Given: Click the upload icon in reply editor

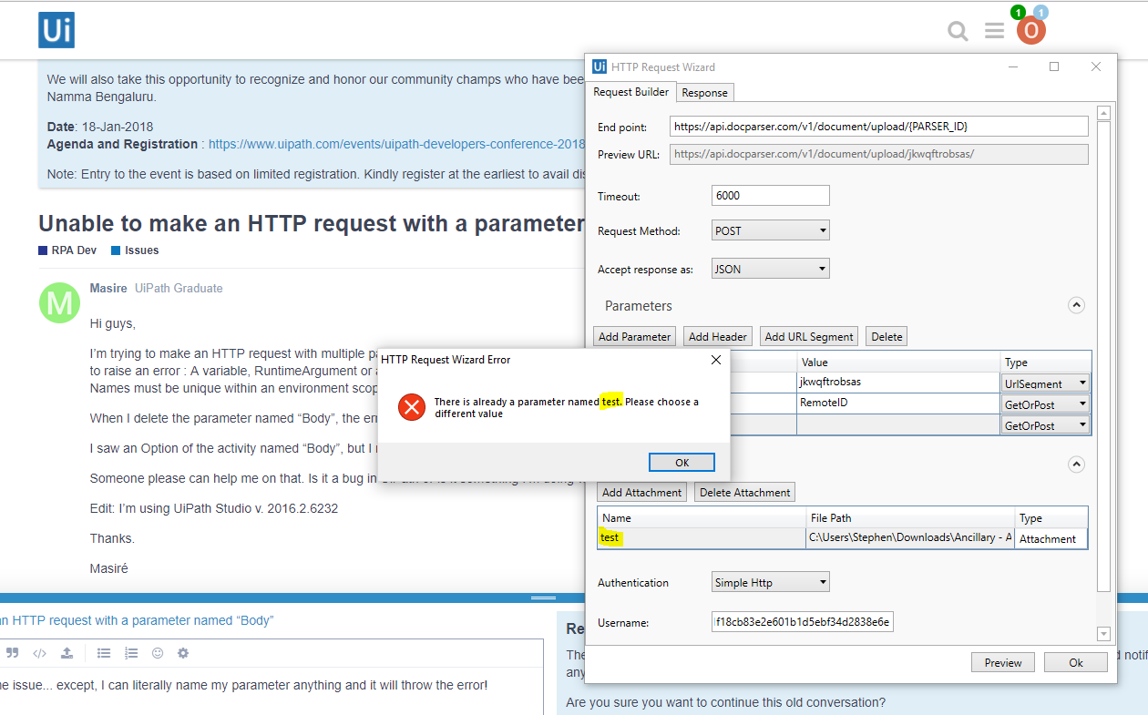Looking at the screenshot, I should 67,653.
